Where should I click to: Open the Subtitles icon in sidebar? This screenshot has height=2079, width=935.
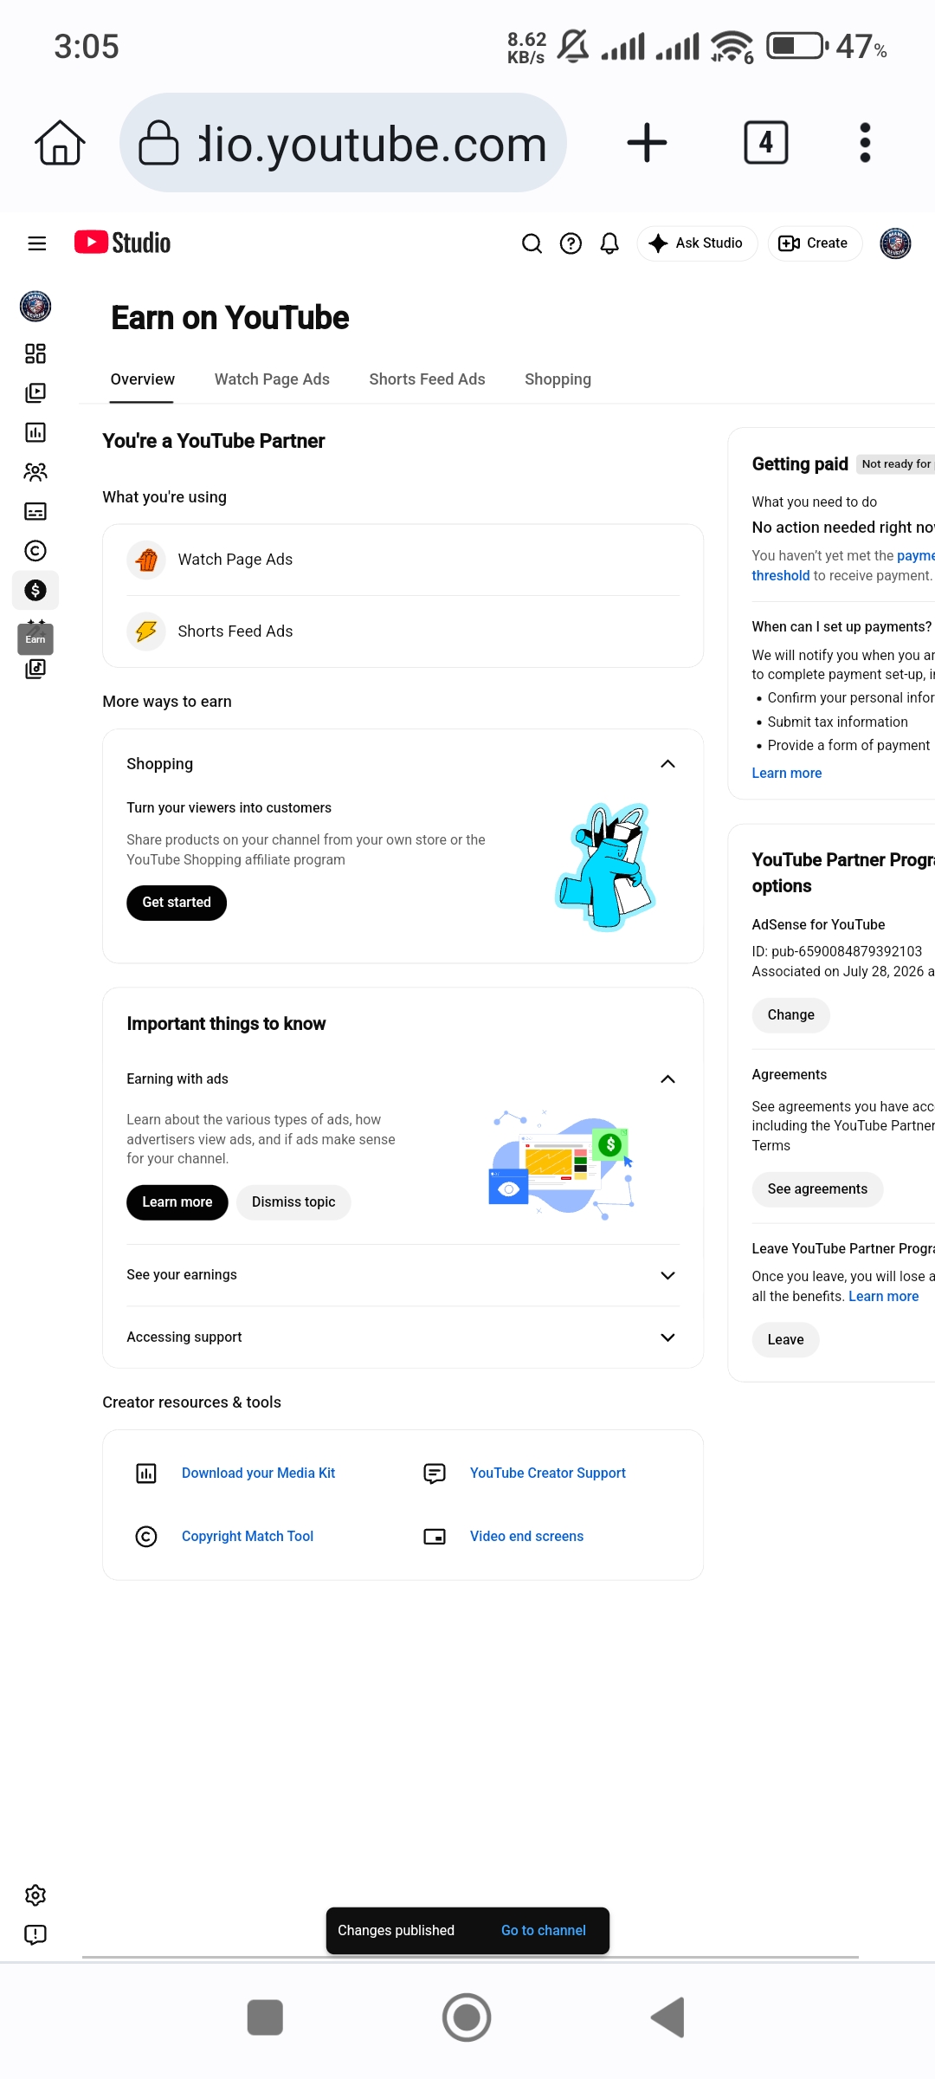(x=35, y=511)
